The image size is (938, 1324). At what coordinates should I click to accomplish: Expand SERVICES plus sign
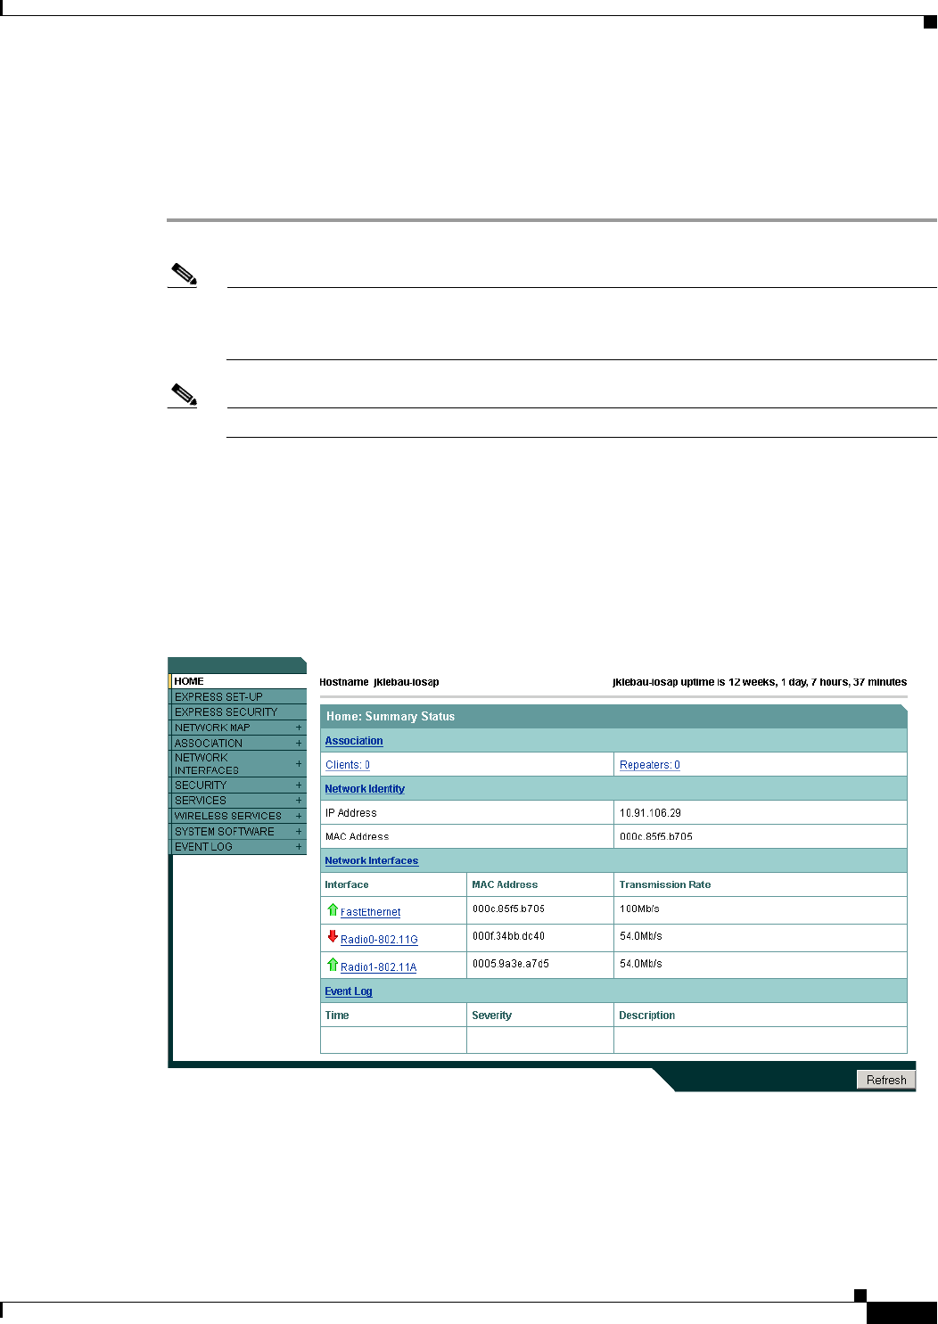tap(299, 801)
